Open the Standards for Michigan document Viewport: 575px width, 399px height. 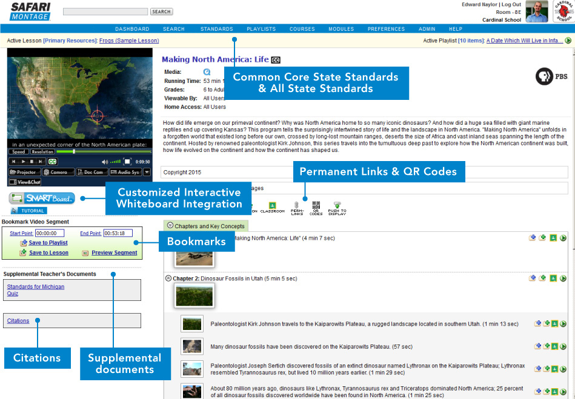[x=36, y=286]
